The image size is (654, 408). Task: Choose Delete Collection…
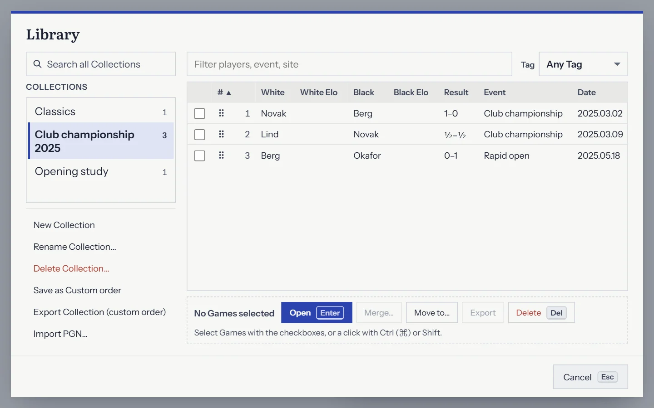click(x=71, y=269)
